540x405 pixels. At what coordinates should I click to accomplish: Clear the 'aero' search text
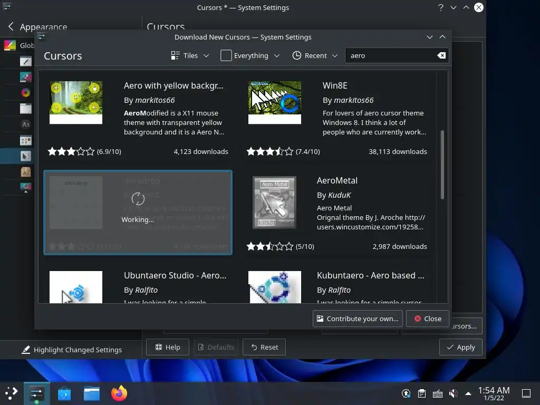click(441, 55)
